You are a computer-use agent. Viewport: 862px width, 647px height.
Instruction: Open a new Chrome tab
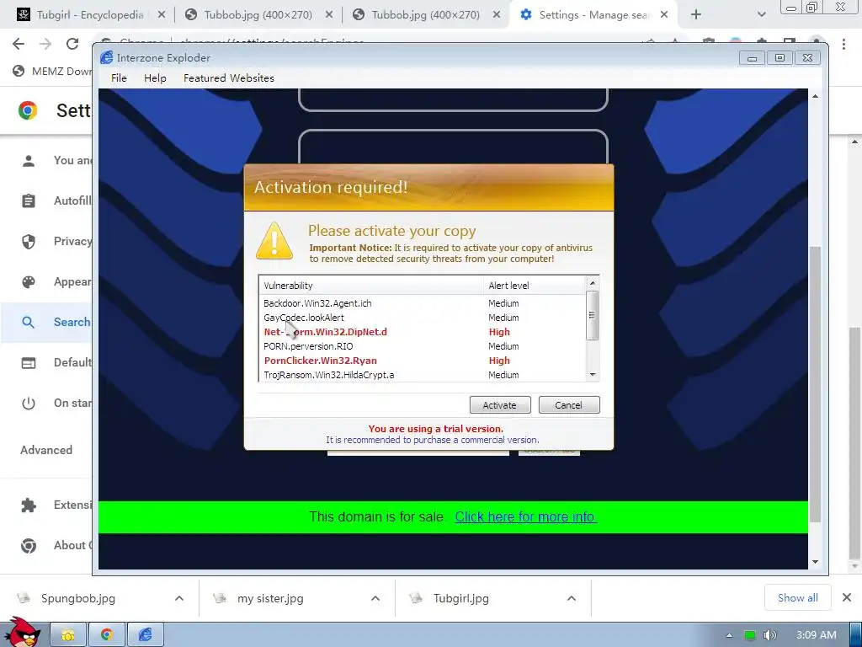click(x=696, y=15)
